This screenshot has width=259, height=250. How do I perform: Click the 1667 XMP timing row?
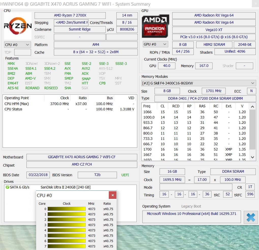[x=195, y=155]
